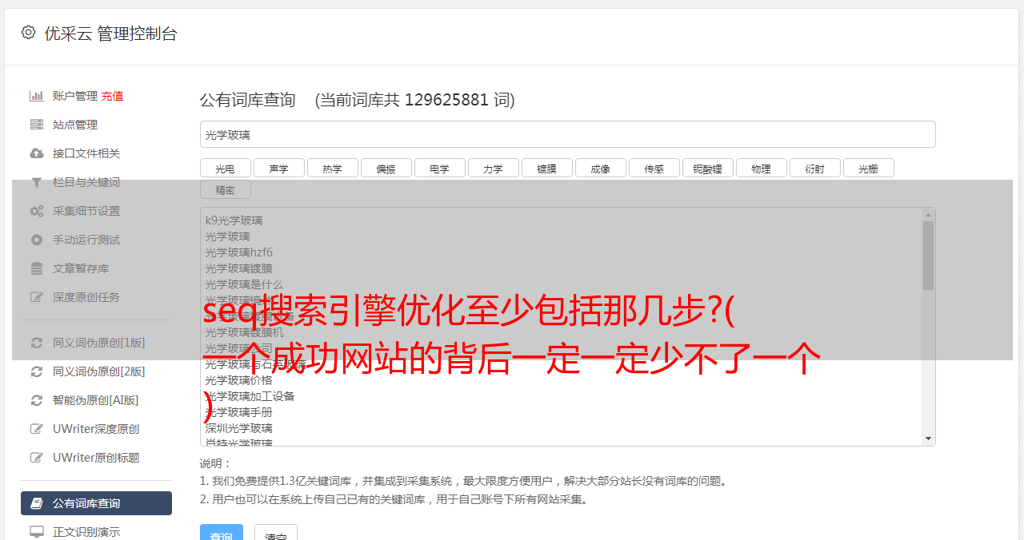The image size is (1024, 540).
Task: Pick the 光栅 keyword tag
Action: pos(869,168)
